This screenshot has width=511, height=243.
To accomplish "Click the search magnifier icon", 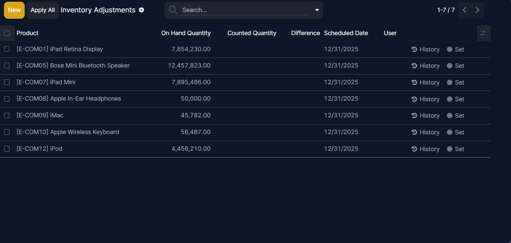I will [173, 10].
